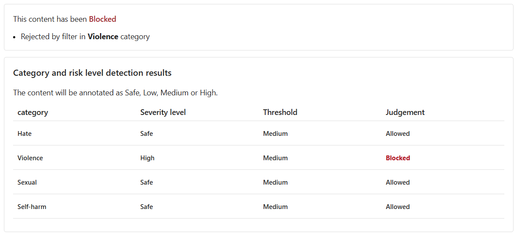517x236 pixels.
Task: Click the Medium threshold in Hate row
Action: [275, 134]
